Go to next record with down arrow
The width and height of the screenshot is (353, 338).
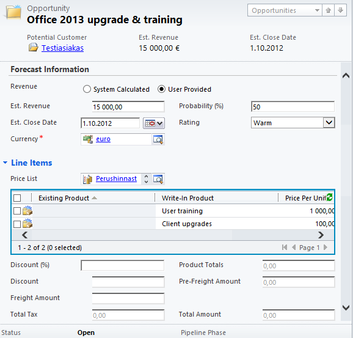pyautogui.click(x=340, y=10)
